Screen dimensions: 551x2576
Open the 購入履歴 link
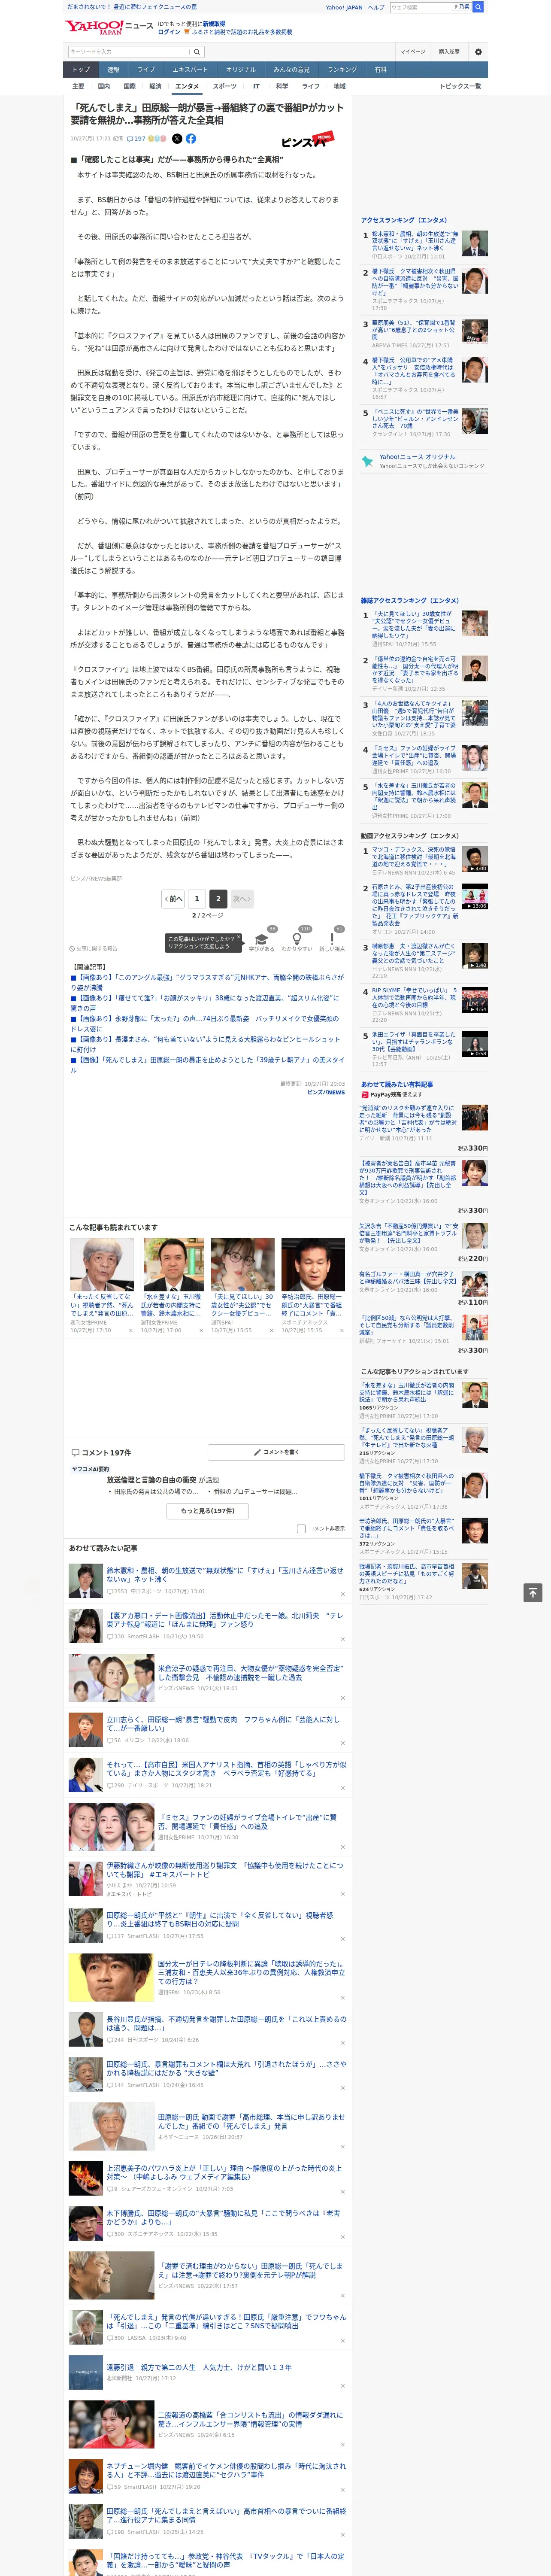[x=449, y=52]
